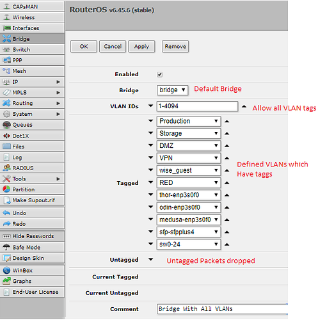Image resolution: width=334 pixels, height=320 pixels.
Task: Click the Log page icon
Action: (6, 157)
